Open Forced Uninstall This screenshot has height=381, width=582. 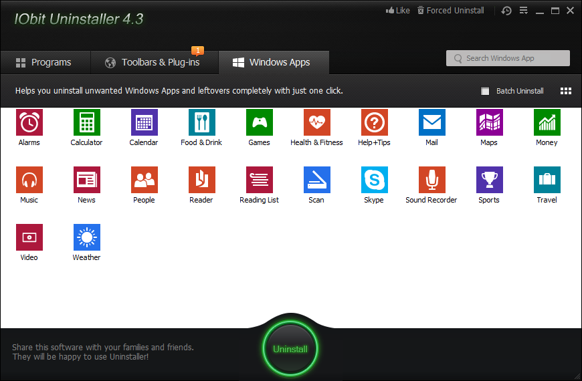pyautogui.click(x=451, y=11)
